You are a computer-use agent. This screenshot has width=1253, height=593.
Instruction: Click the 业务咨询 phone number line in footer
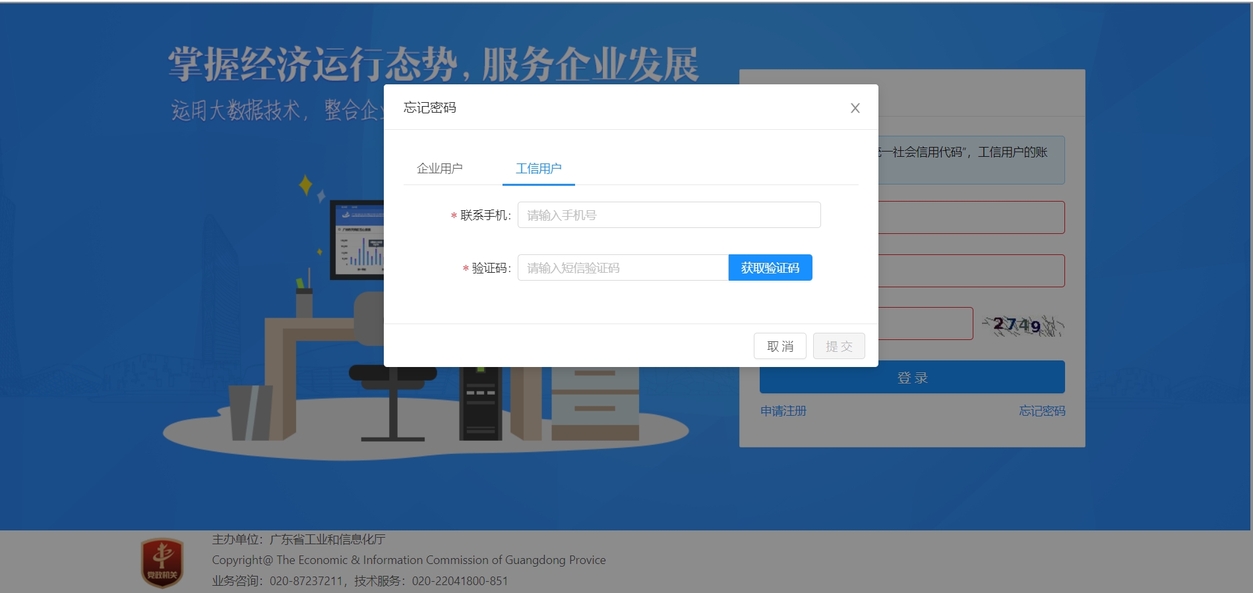coord(360,581)
